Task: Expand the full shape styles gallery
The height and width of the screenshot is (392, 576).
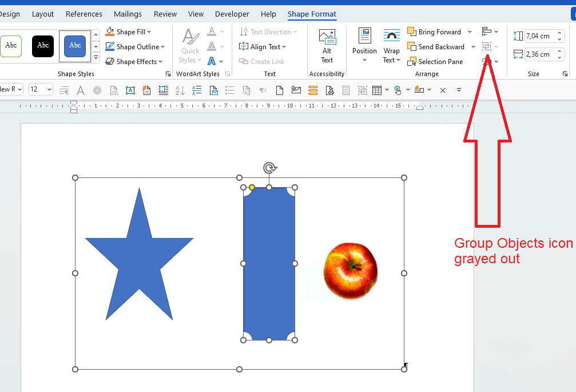Action: 96,57
